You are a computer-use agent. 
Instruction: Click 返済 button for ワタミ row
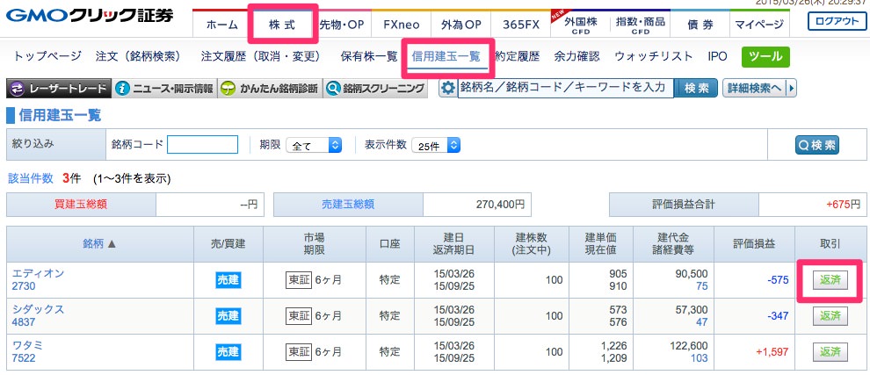[830, 351]
